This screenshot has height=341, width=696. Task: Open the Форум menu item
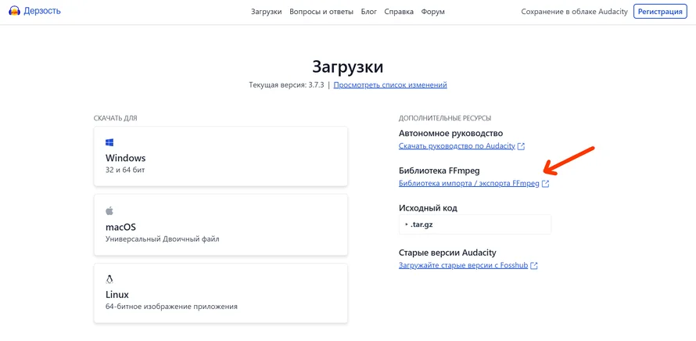point(432,12)
